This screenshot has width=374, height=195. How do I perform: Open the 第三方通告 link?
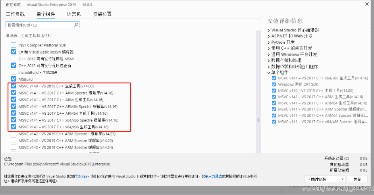214,176
